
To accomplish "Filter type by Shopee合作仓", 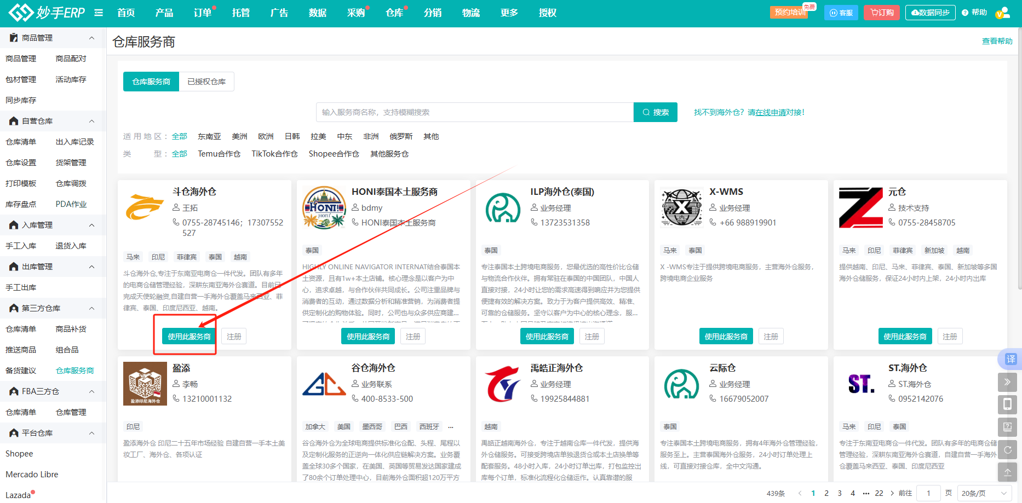I will coord(334,154).
